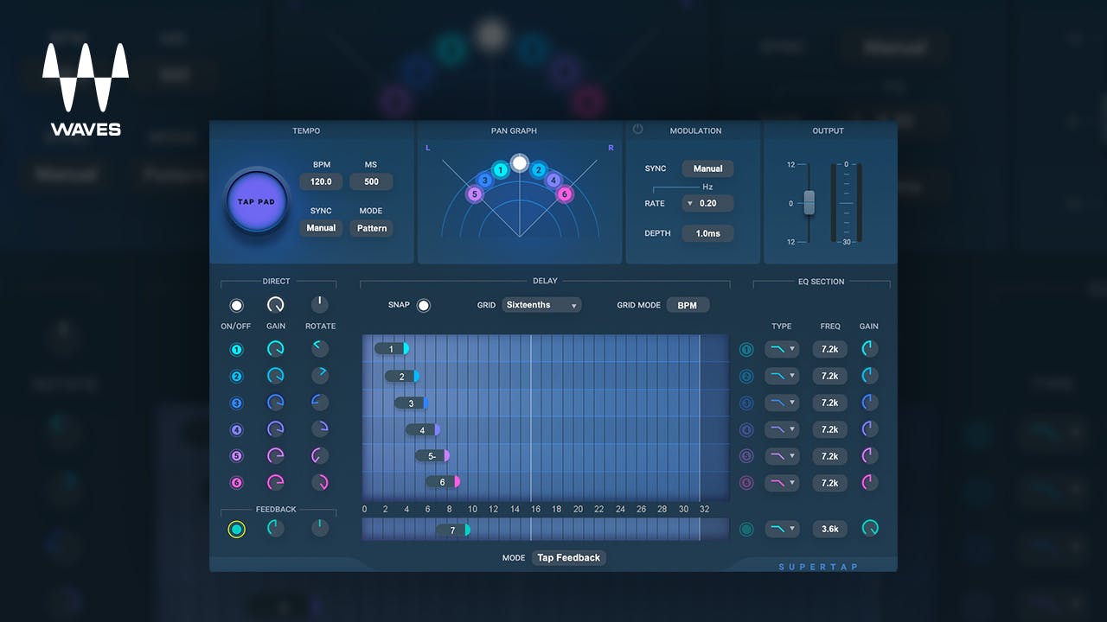
Task: Toggle tap 6 on/off button
Action: tap(236, 483)
